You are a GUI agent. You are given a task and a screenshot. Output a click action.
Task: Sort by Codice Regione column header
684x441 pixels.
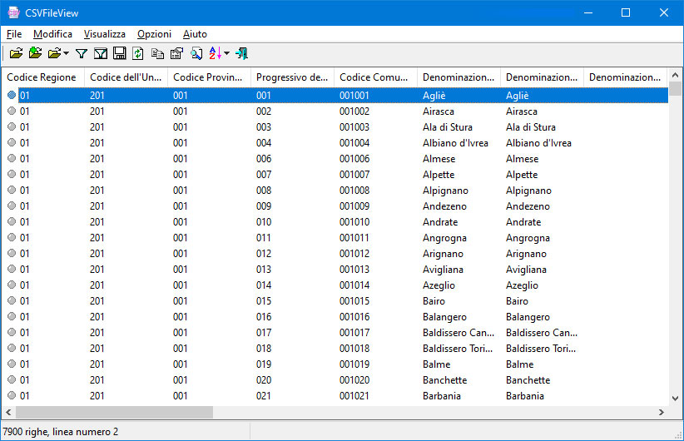tap(42, 77)
